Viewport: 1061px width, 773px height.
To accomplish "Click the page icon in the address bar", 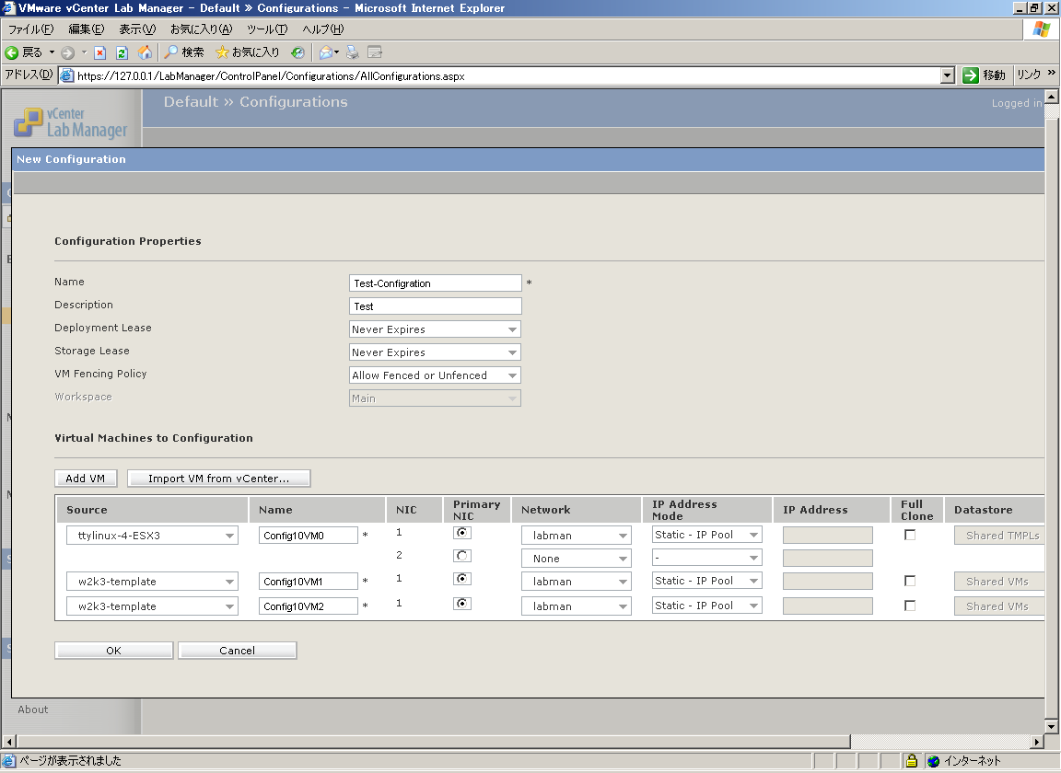I will [67, 75].
